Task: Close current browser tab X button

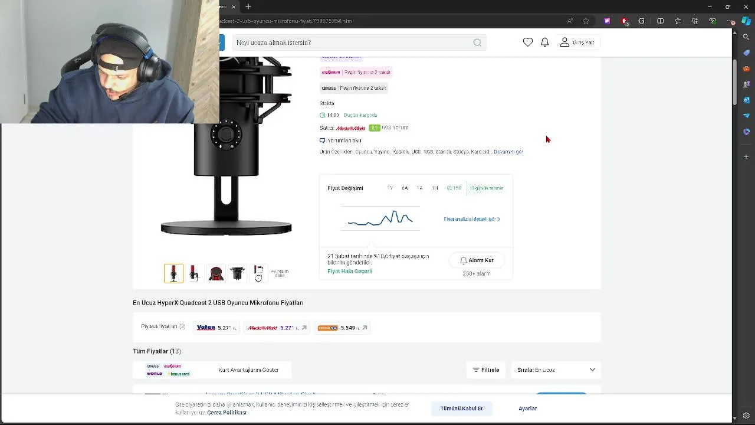Action: click(x=234, y=6)
